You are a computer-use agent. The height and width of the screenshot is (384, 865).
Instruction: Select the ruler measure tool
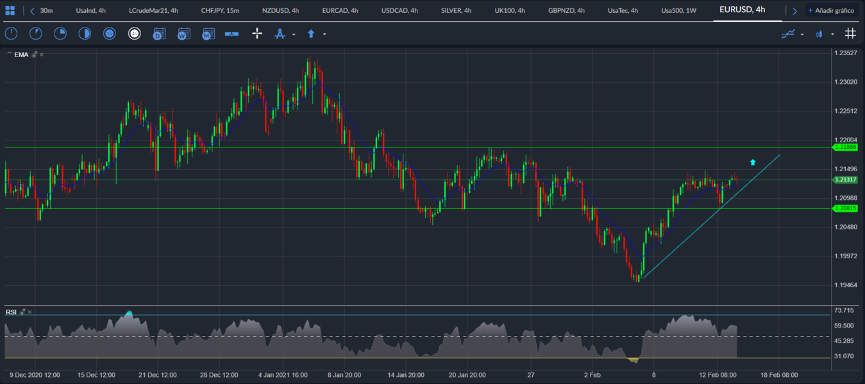pyautogui.click(x=232, y=33)
